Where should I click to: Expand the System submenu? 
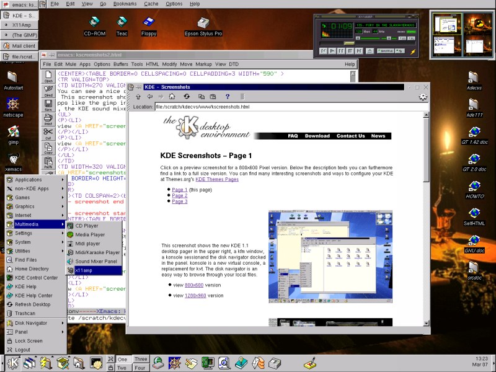36,242
